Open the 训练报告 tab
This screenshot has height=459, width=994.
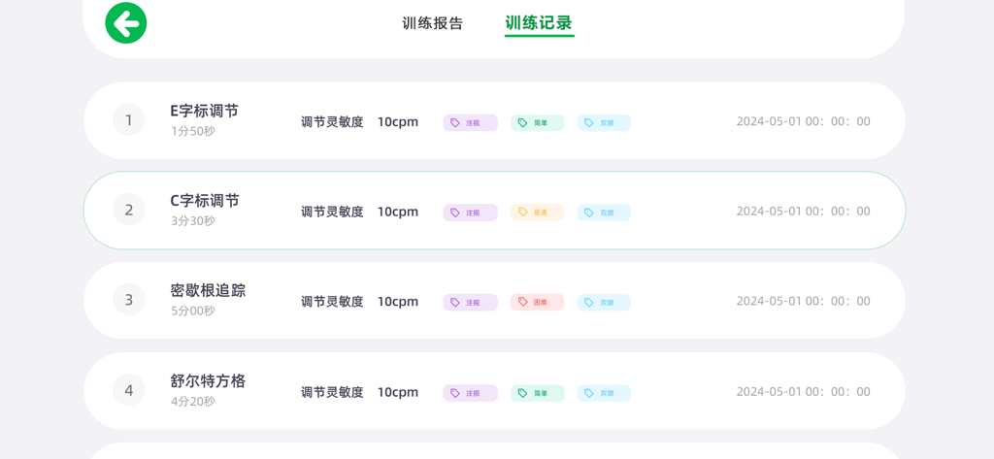click(433, 23)
